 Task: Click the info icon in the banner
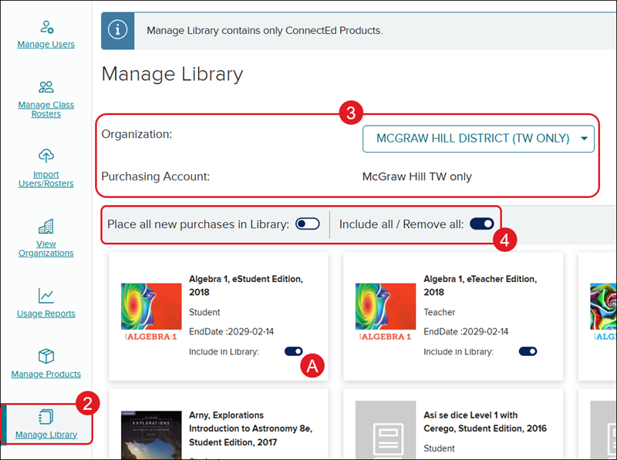pos(117,30)
